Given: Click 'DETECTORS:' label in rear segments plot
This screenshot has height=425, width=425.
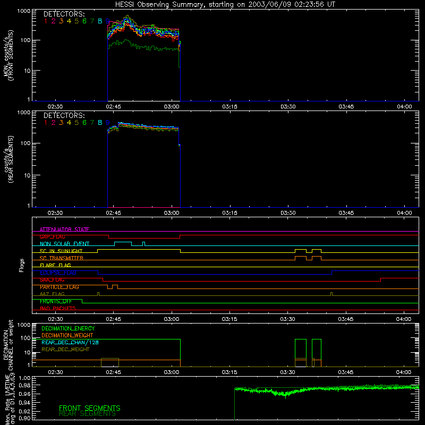Looking at the screenshot, I should pos(64,116).
